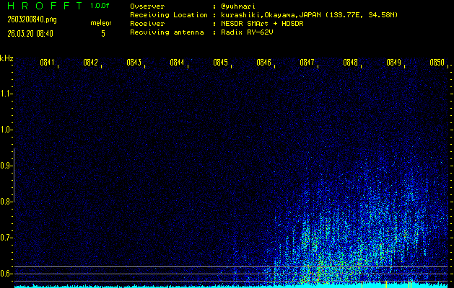Click the Receiver label

[x=147, y=24]
